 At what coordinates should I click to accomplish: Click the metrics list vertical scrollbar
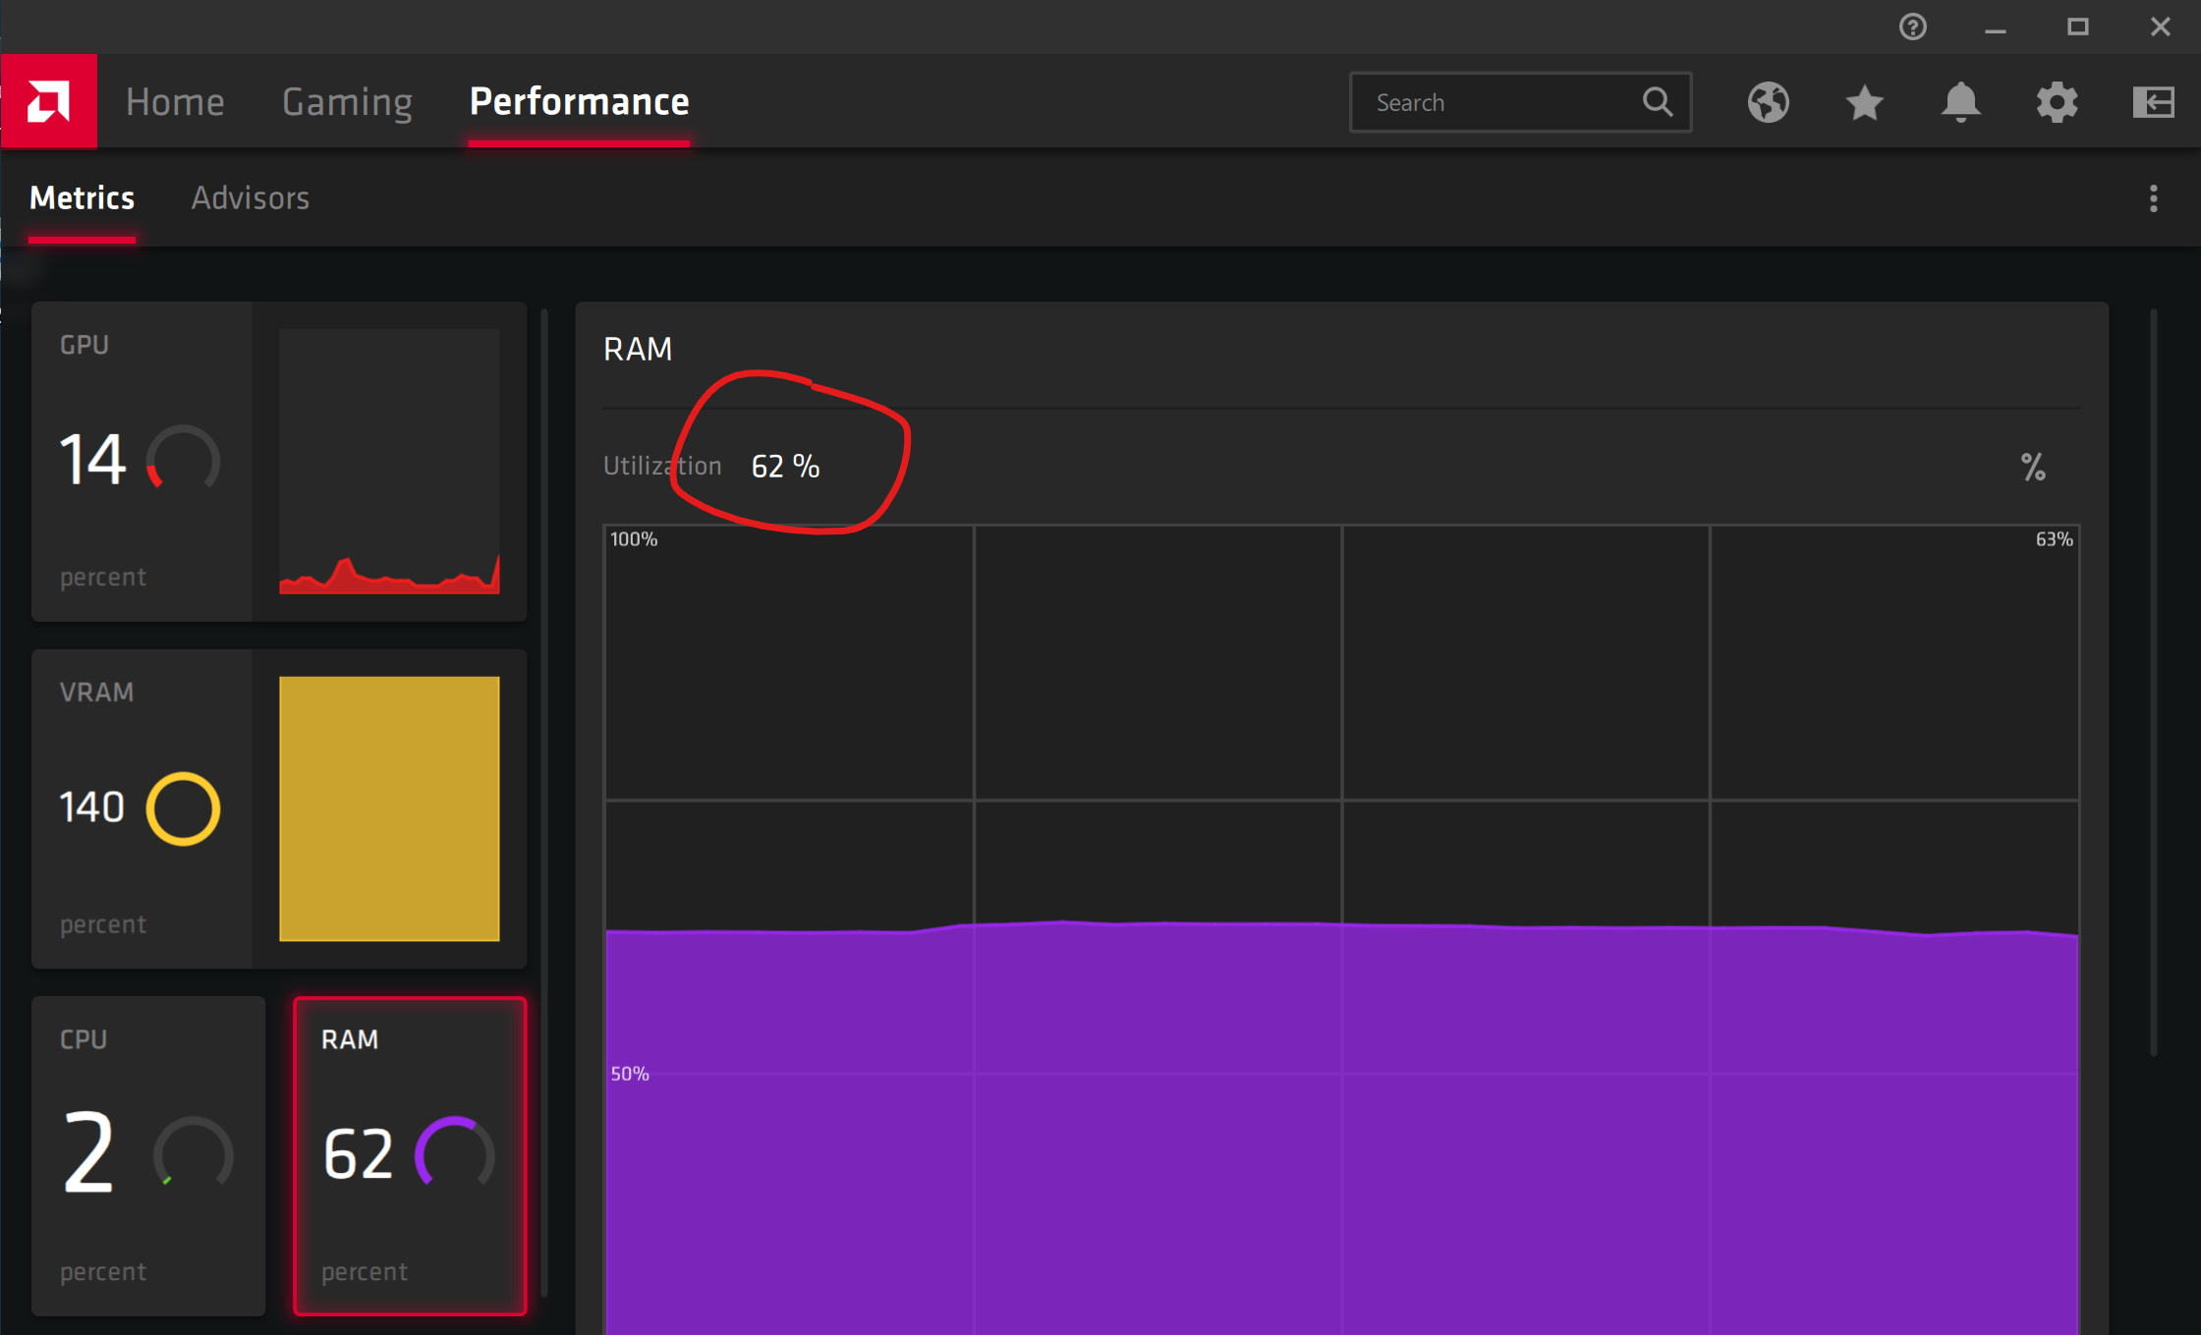544,803
